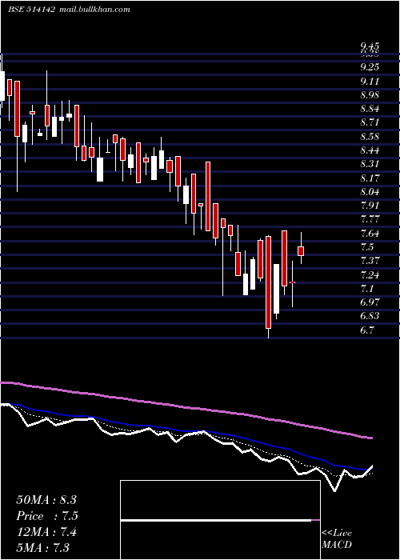Select the 8.17 price axis label
The width and height of the screenshot is (400, 560).
370,178
